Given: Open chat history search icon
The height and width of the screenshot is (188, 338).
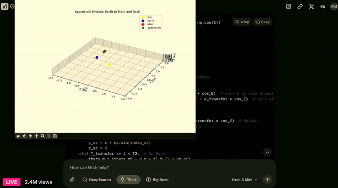Looking at the screenshot, I should (323, 7).
